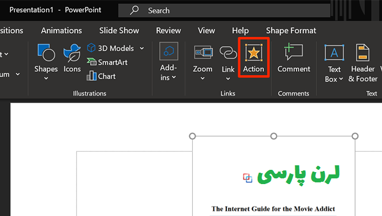Click 'The Internet Guide for the Movie Addict' text
The image size is (382, 216).
click(273, 209)
